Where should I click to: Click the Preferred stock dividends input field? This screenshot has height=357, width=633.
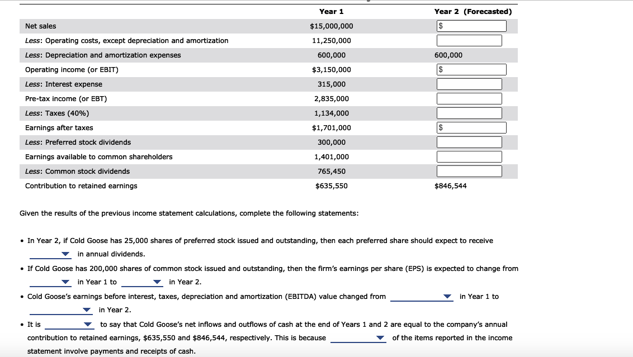coord(470,142)
